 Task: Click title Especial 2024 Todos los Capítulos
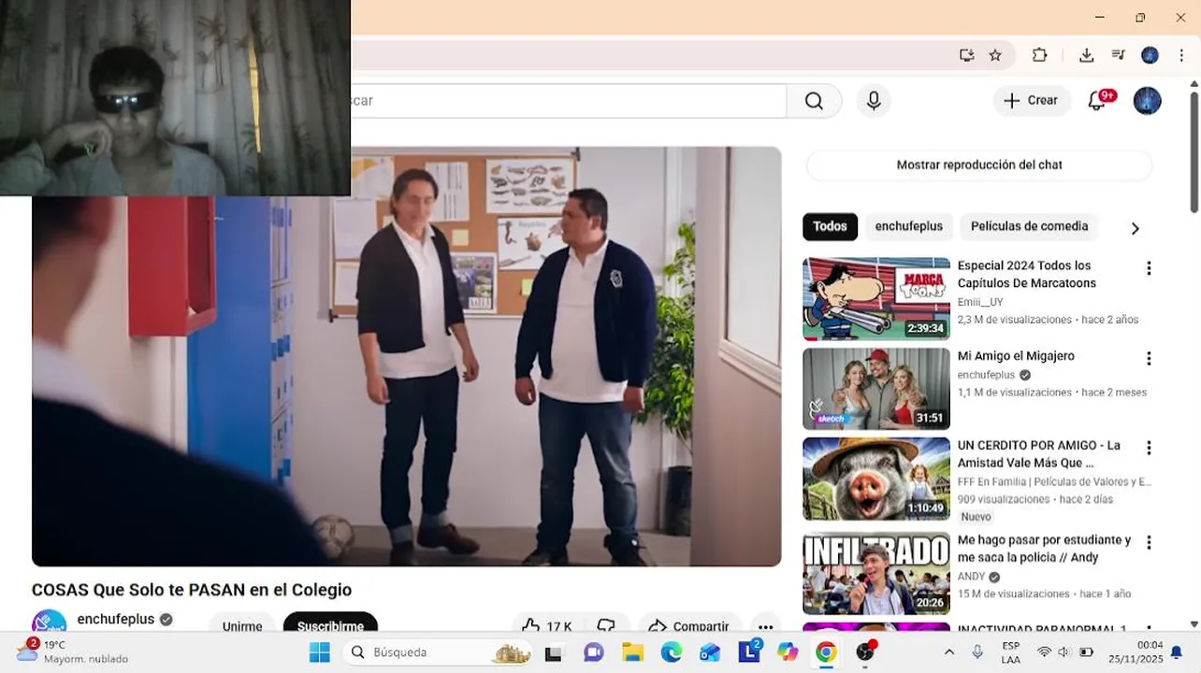coord(1026,274)
